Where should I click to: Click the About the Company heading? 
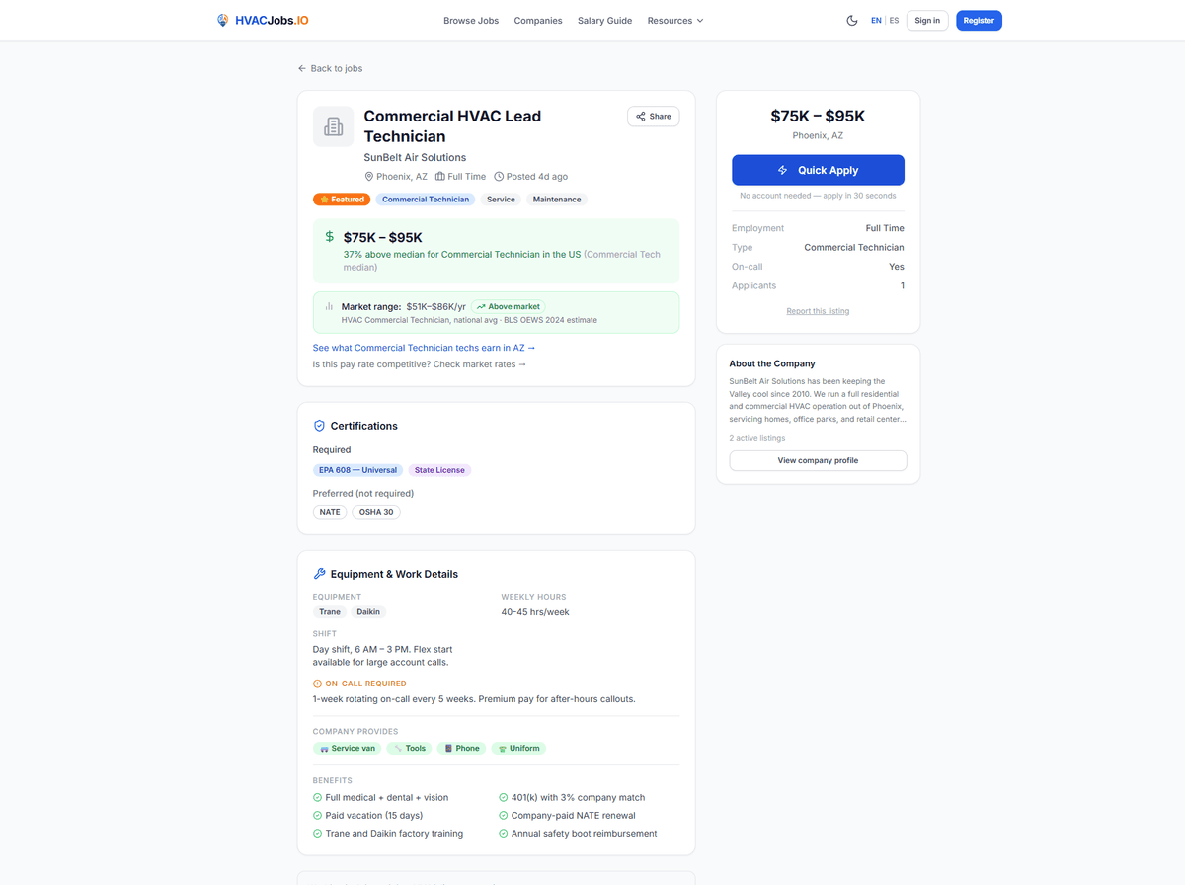772,364
